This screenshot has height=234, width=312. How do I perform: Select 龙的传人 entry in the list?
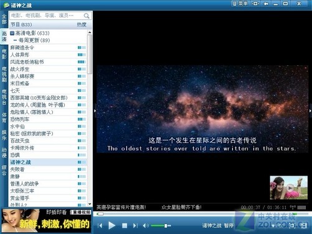click(48, 105)
